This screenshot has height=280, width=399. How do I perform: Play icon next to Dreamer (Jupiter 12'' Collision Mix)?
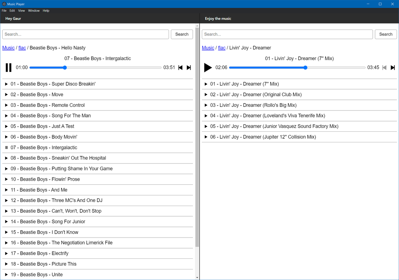(x=206, y=137)
